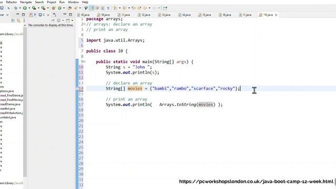The height and width of the screenshot is (189, 336).
Task: Open Package Explorer view menu
Action: [x=24, y=20]
